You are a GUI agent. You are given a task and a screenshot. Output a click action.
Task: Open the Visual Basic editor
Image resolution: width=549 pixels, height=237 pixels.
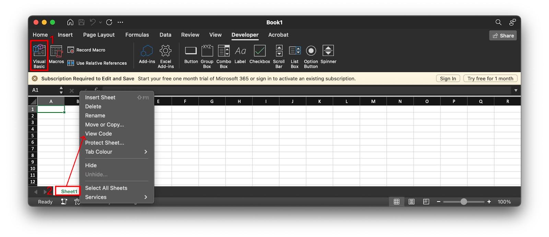coord(39,55)
